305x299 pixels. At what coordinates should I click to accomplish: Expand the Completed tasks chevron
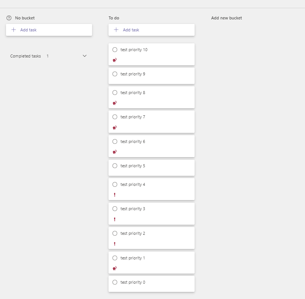[x=85, y=56]
